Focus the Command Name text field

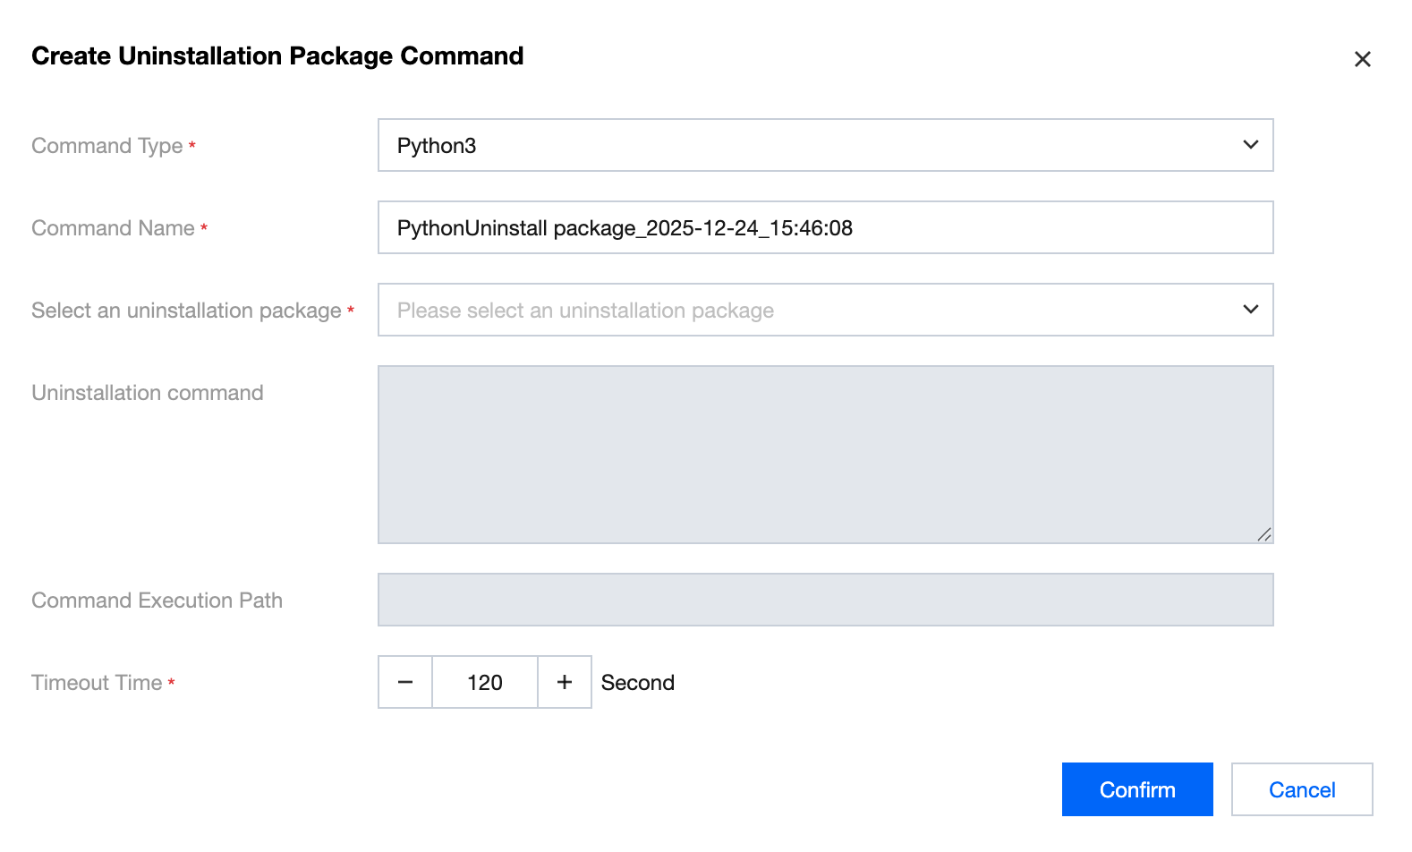click(x=823, y=228)
